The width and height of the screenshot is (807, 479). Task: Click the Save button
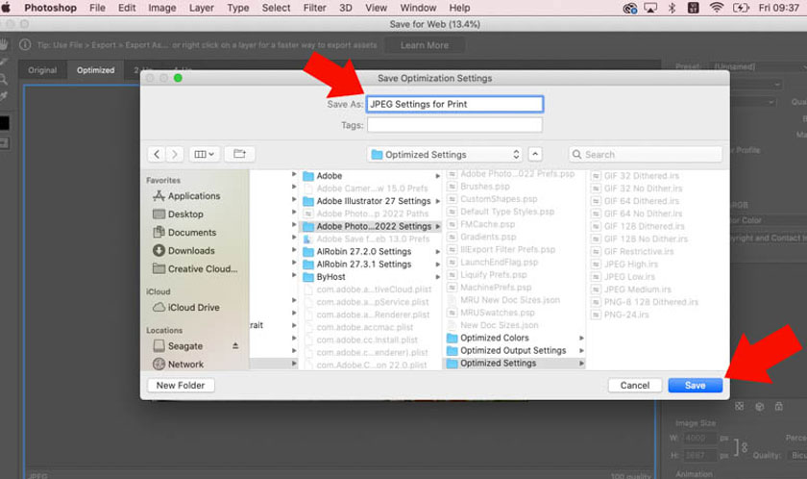coord(695,385)
